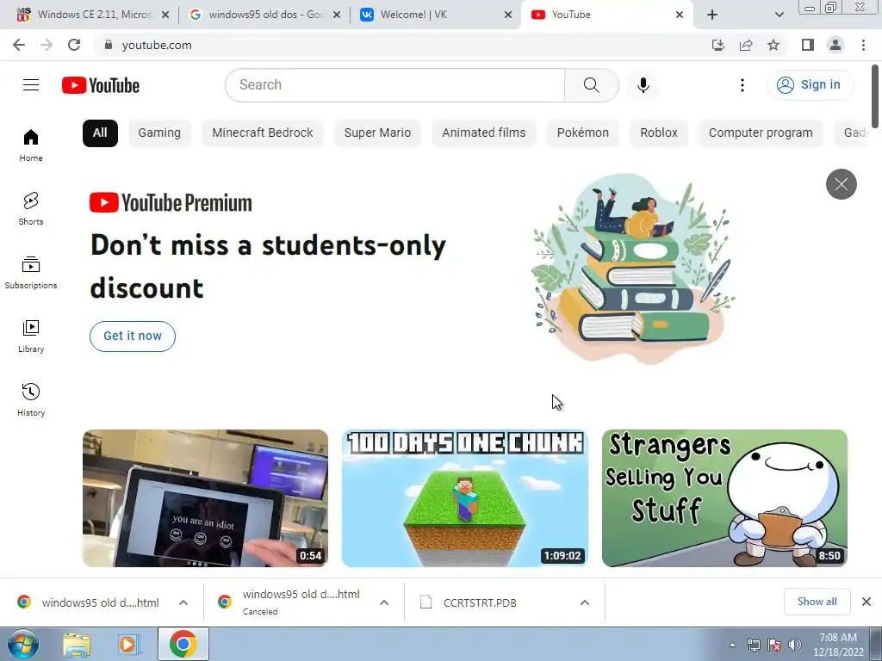Open a new browser tab
This screenshot has height=661, width=882.
(x=712, y=15)
